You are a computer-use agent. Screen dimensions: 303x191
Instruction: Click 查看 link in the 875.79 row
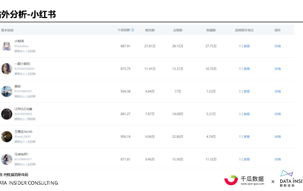pyautogui.click(x=247, y=68)
